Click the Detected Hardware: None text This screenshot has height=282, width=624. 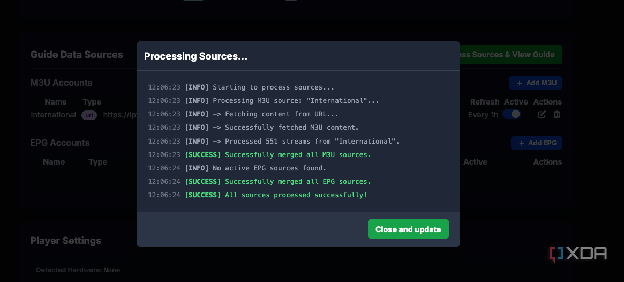click(x=78, y=270)
